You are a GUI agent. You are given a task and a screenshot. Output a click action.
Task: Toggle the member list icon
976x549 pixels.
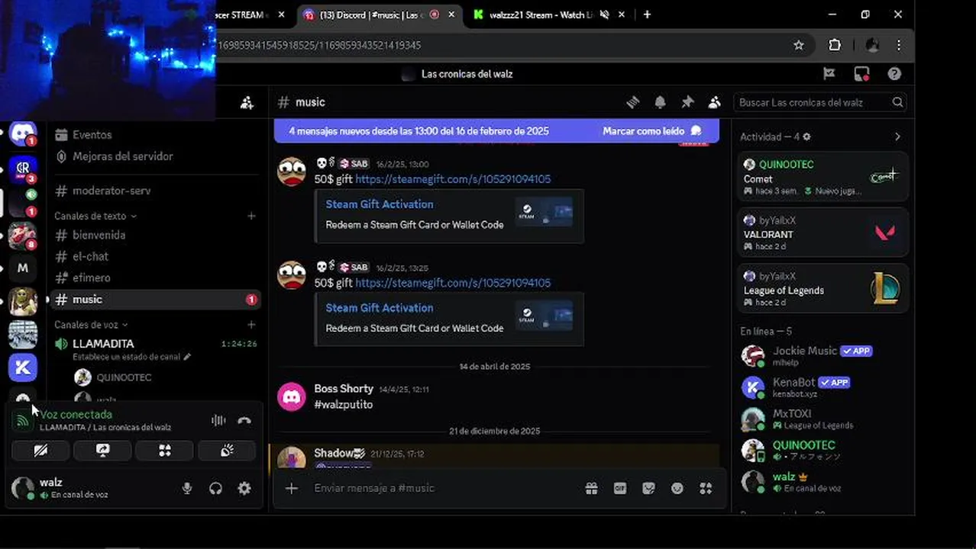715,102
